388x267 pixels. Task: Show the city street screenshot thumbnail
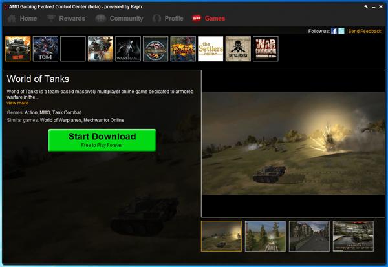(x=309, y=235)
